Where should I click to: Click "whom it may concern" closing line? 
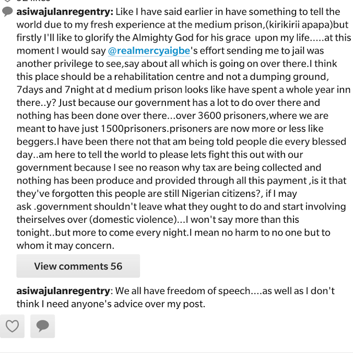(67, 247)
